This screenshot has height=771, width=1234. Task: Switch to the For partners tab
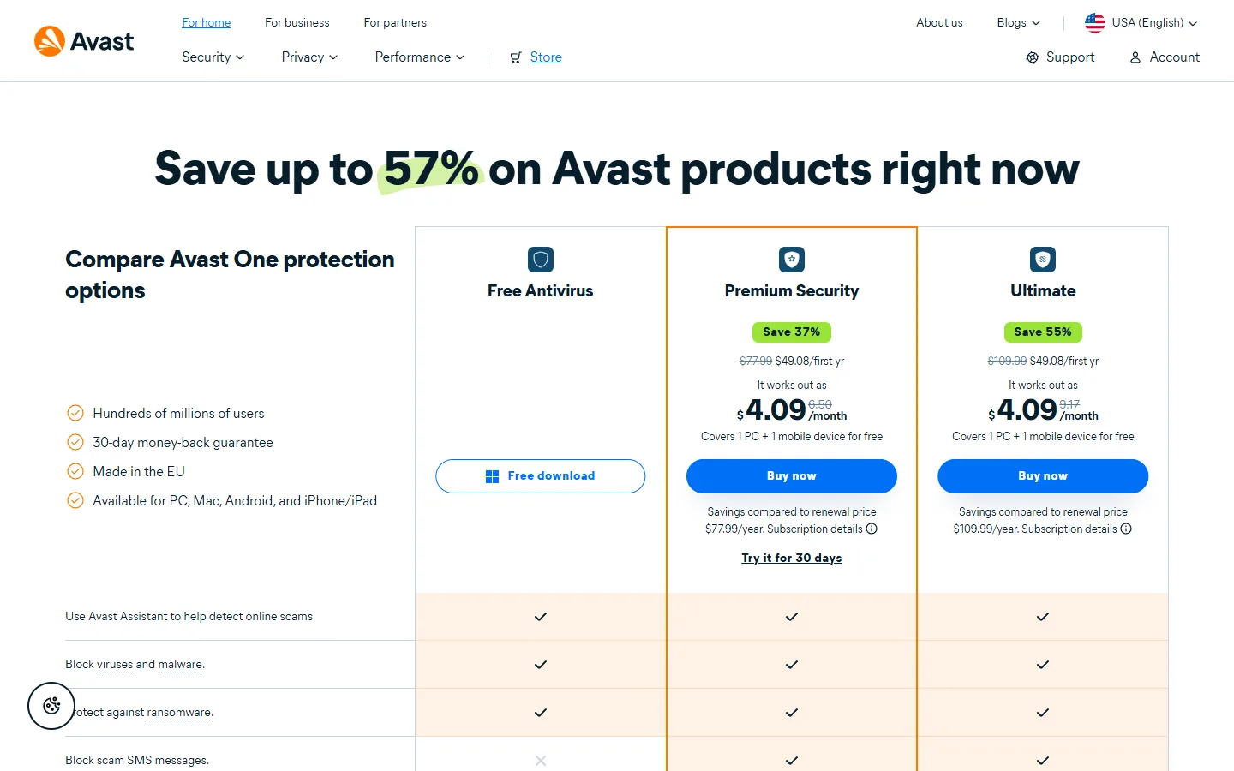point(395,23)
